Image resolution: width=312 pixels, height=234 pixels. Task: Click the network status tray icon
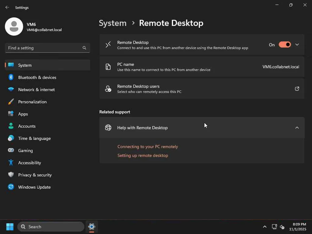[x=275, y=227]
